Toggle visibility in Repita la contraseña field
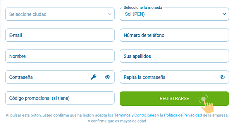Viewport: 234px width, 131px height. pos(222,77)
